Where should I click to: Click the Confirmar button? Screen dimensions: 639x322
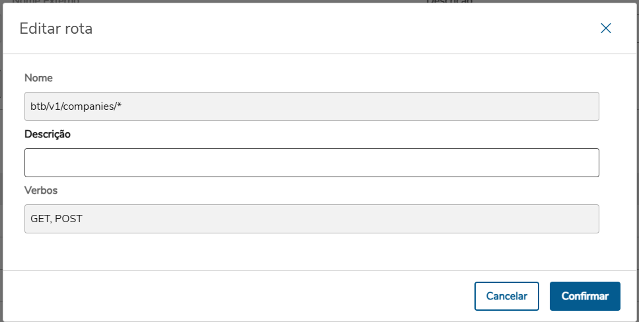point(585,296)
